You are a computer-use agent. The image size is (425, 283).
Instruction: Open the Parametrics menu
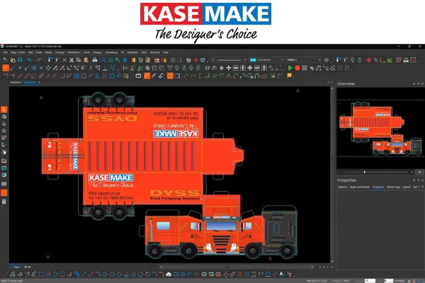[74, 52]
